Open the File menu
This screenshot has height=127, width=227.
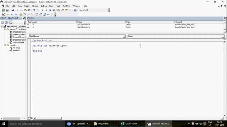[x=7, y=6]
